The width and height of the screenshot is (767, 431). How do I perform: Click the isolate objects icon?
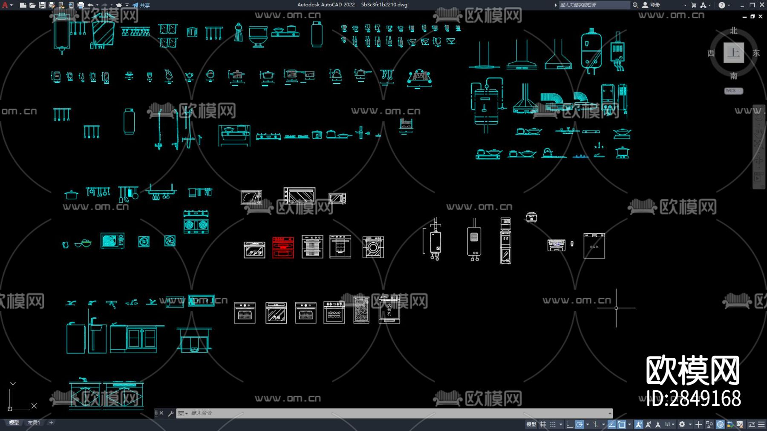click(x=709, y=425)
